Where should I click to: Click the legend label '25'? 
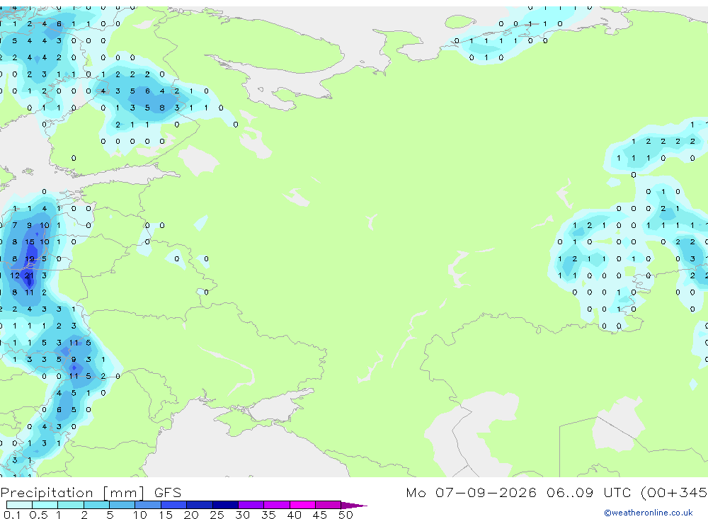[x=217, y=515]
